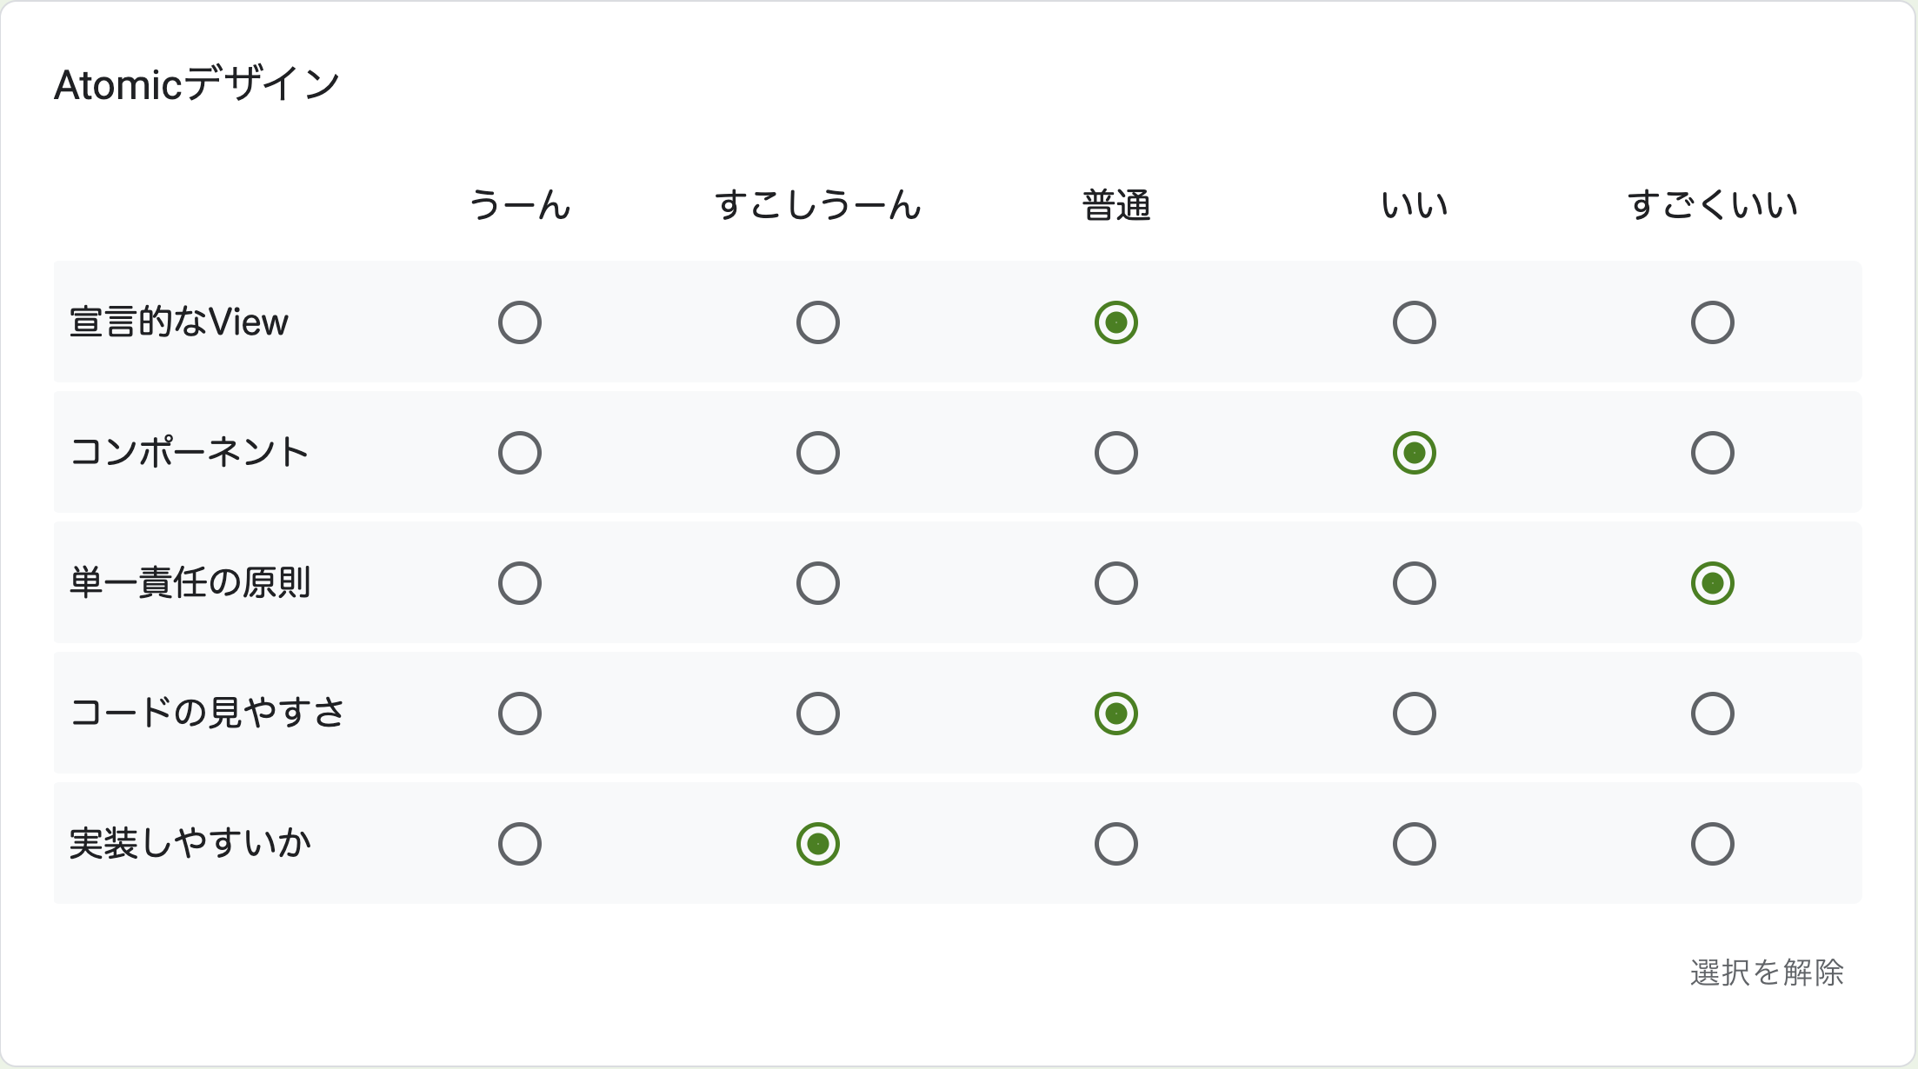Viewport: 1918px width, 1069px height.
Task: Click the selected 普通 radio for コードの見やすさ
Action: pyautogui.click(x=1116, y=713)
